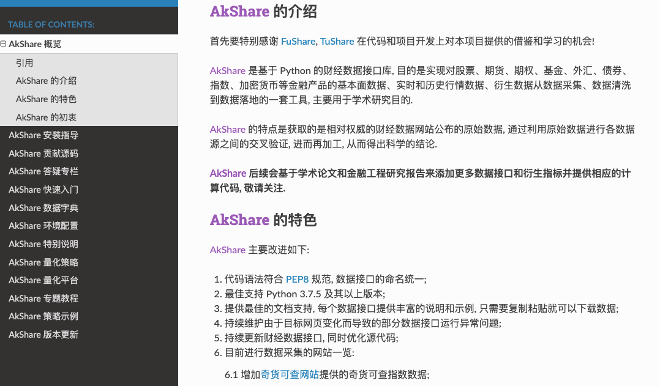660x386 pixels.
Task: Go to AkShare 策略示例
Action: click(x=43, y=316)
